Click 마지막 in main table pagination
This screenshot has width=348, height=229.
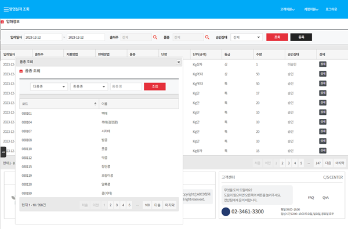tap(339, 163)
